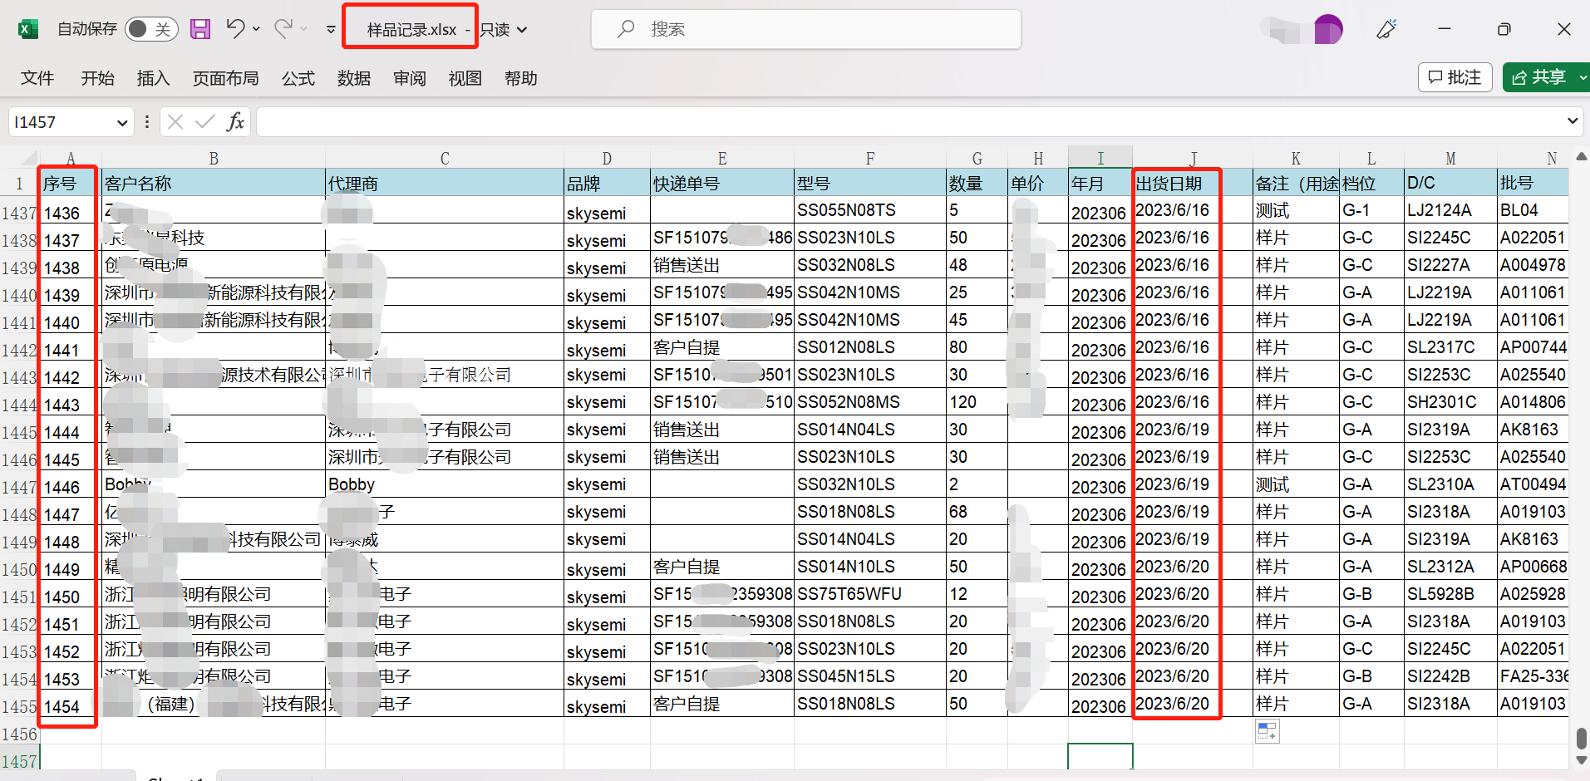Open Customize Quick Access Toolbar dropdown

[x=331, y=29]
